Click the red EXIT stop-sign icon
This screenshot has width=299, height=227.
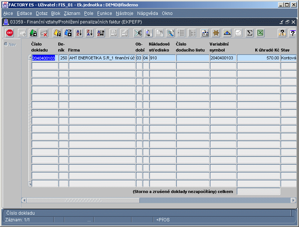10,33
